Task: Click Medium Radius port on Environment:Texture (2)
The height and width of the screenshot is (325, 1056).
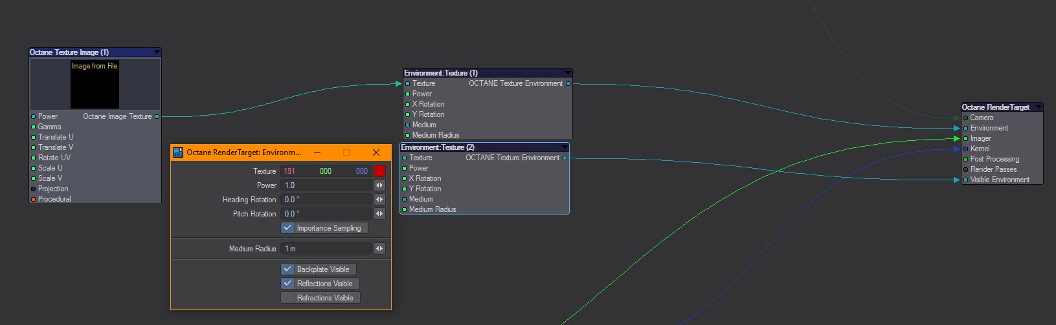Action: coord(404,210)
